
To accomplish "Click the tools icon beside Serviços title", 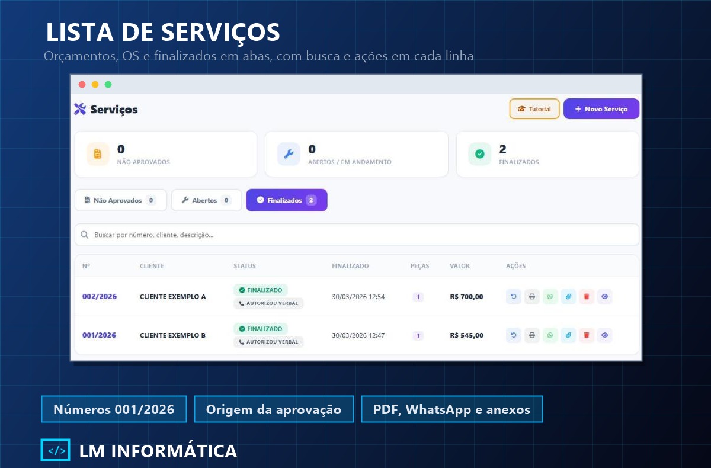I will [80, 109].
